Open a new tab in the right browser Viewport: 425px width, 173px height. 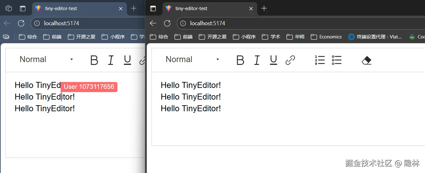tap(264, 9)
